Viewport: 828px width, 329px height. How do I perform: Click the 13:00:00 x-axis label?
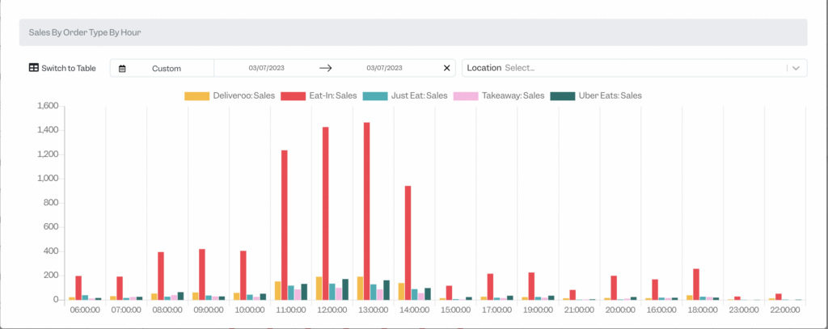374,310
